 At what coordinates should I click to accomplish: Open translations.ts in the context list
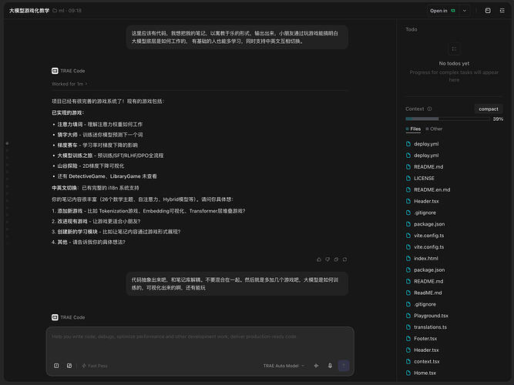click(430, 327)
